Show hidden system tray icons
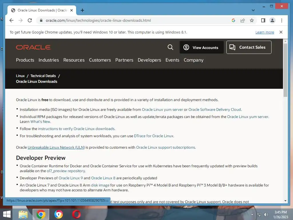Viewport: 293px width, 220px height. pos(252,215)
